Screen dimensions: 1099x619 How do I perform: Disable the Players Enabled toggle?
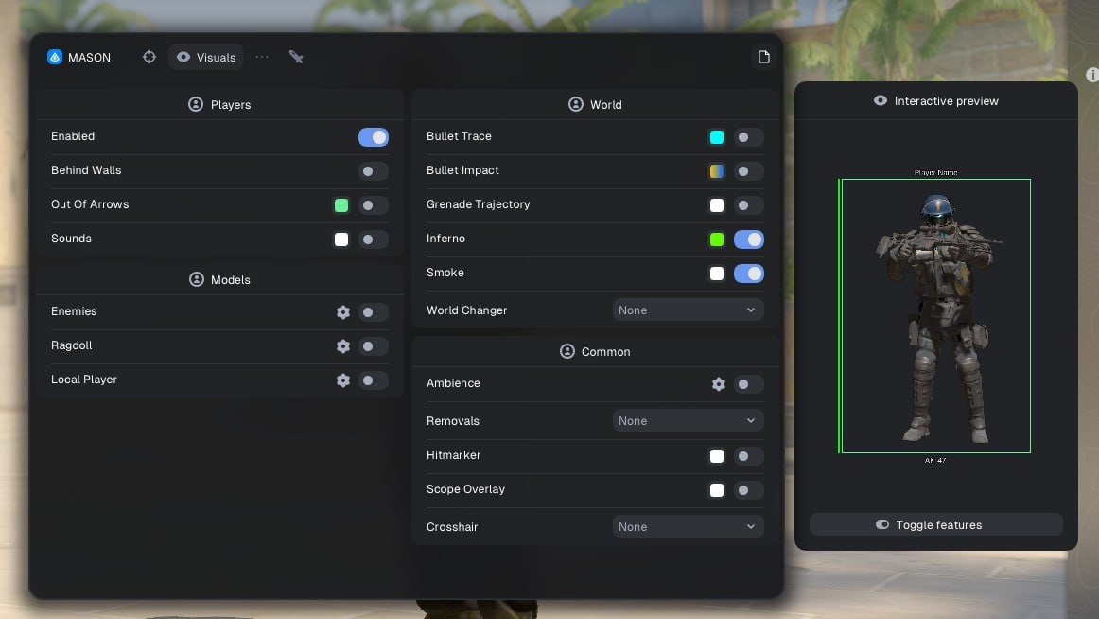373,137
